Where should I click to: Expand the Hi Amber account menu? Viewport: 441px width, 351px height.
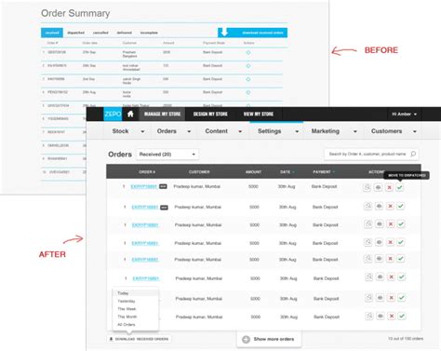404,115
